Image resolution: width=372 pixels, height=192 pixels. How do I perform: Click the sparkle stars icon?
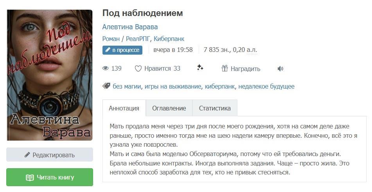point(200,68)
